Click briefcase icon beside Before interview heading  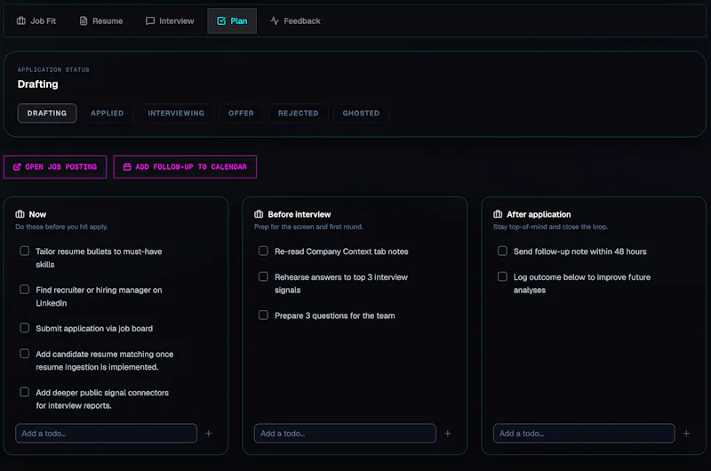click(x=259, y=214)
